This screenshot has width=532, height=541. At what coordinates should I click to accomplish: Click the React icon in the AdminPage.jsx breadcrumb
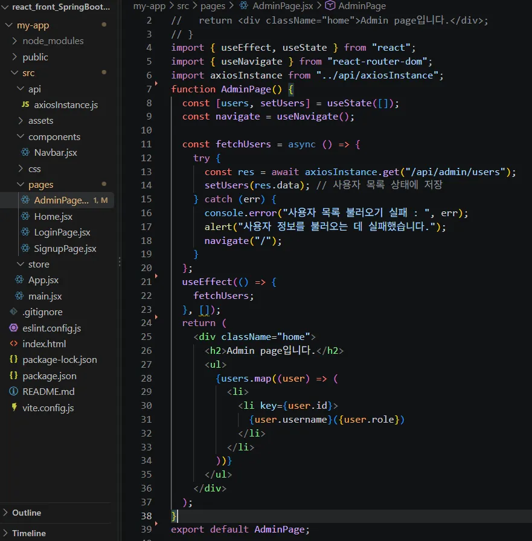244,5
